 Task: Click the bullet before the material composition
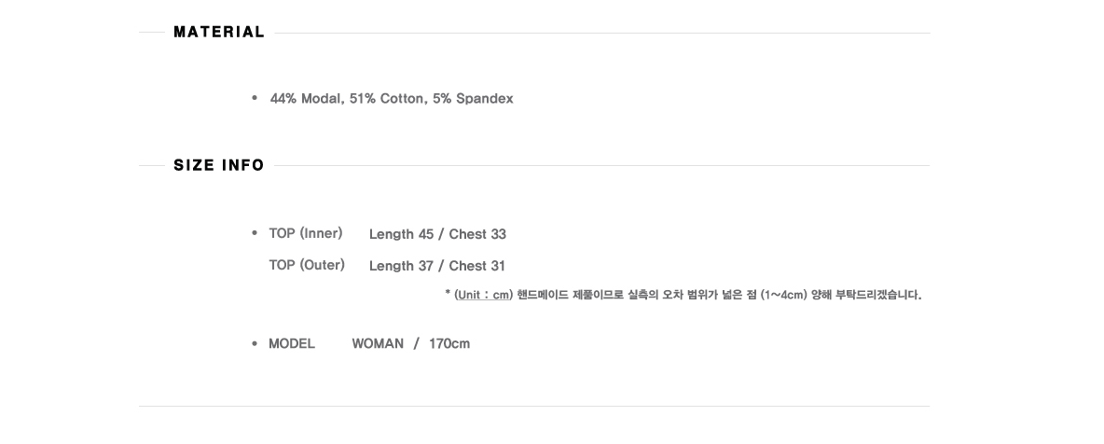coord(255,98)
